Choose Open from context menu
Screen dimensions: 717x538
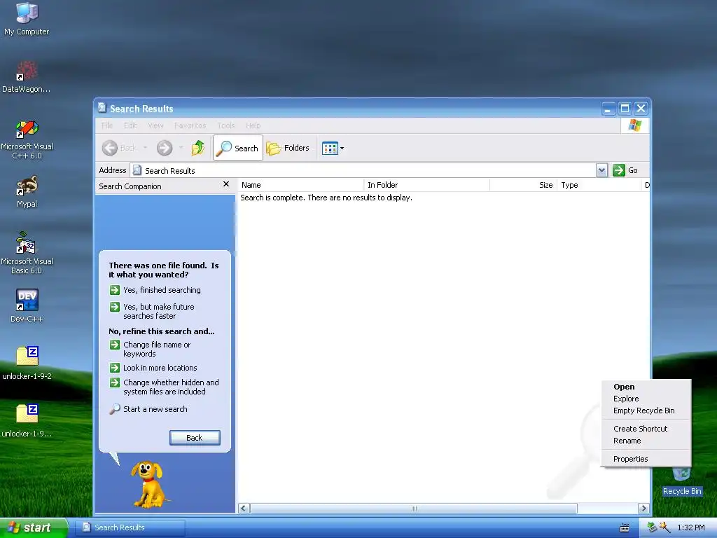(646, 387)
